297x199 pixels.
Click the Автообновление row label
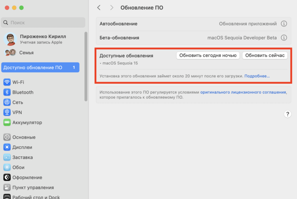click(x=118, y=24)
